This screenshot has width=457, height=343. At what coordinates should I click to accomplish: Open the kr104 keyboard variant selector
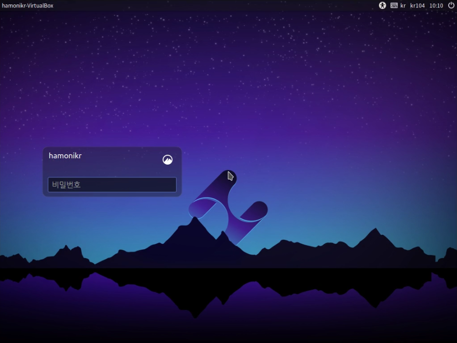(417, 6)
